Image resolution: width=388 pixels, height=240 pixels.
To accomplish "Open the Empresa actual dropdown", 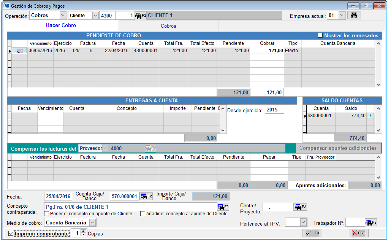I will point(341,16).
